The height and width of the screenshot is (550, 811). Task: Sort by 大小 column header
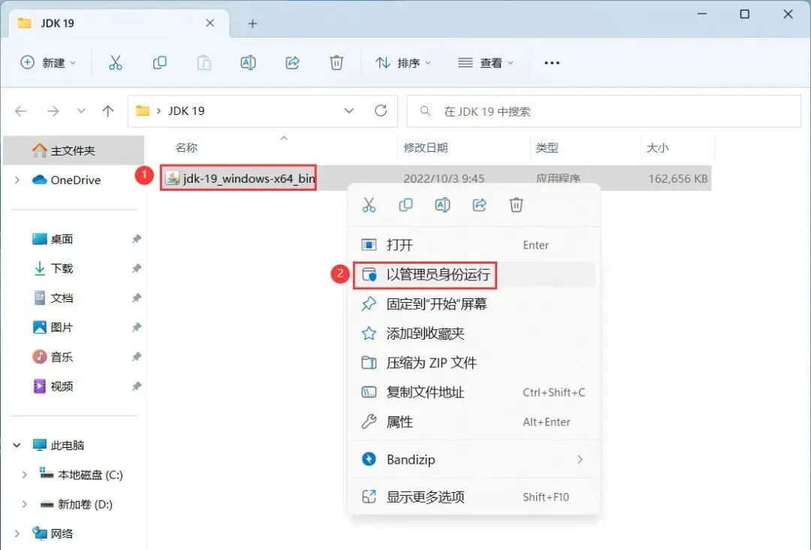pos(658,148)
